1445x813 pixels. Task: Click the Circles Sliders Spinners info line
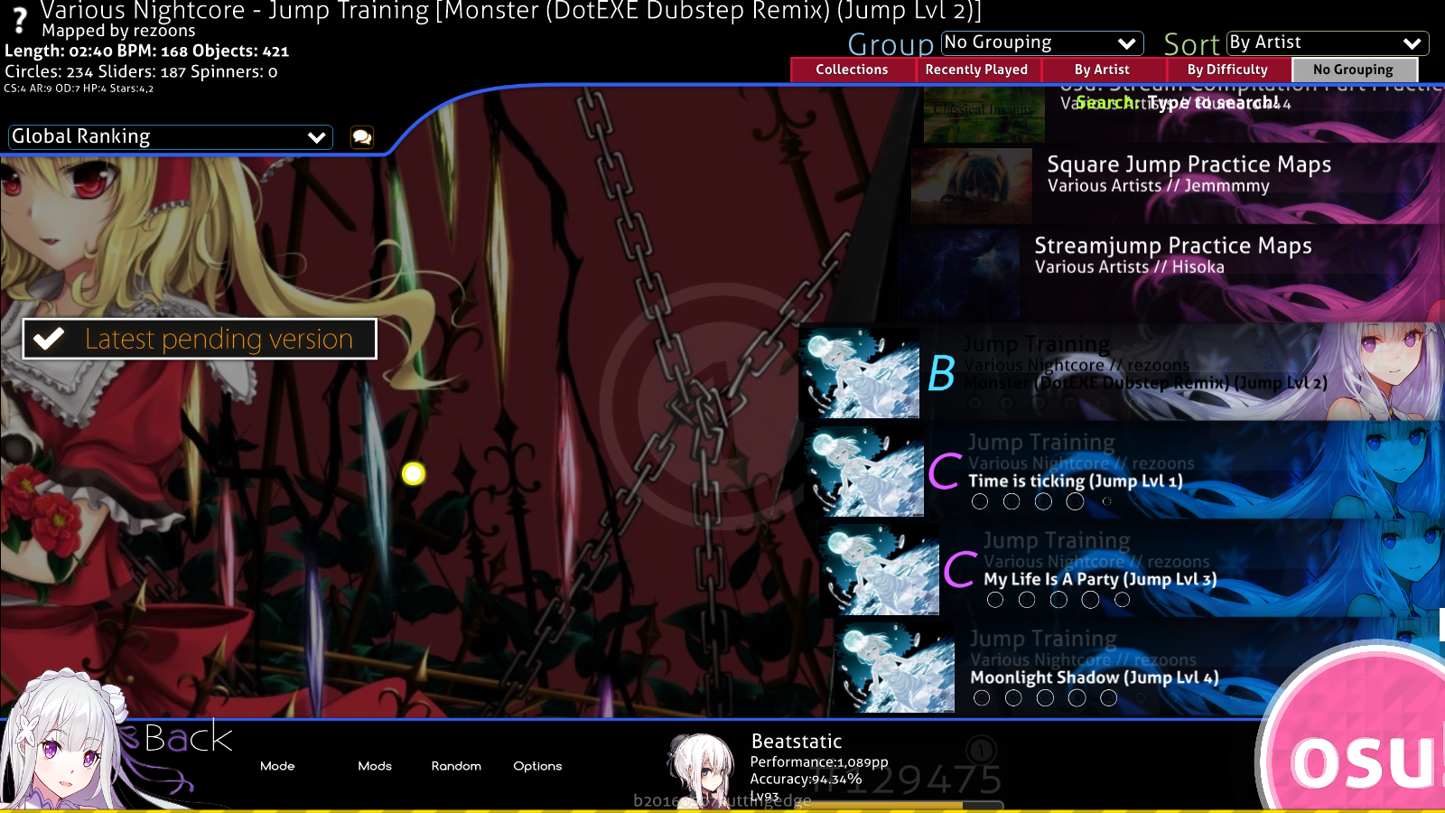[x=141, y=71]
